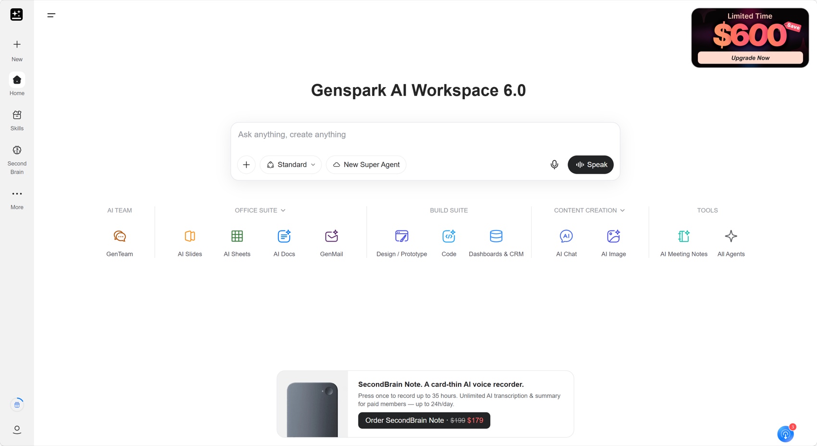Click the microphone dictation icon
The width and height of the screenshot is (817, 446).
click(554, 165)
